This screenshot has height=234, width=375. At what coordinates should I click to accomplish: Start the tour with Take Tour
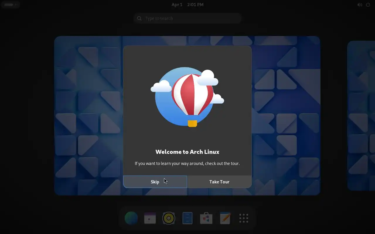tap(219, 182)
